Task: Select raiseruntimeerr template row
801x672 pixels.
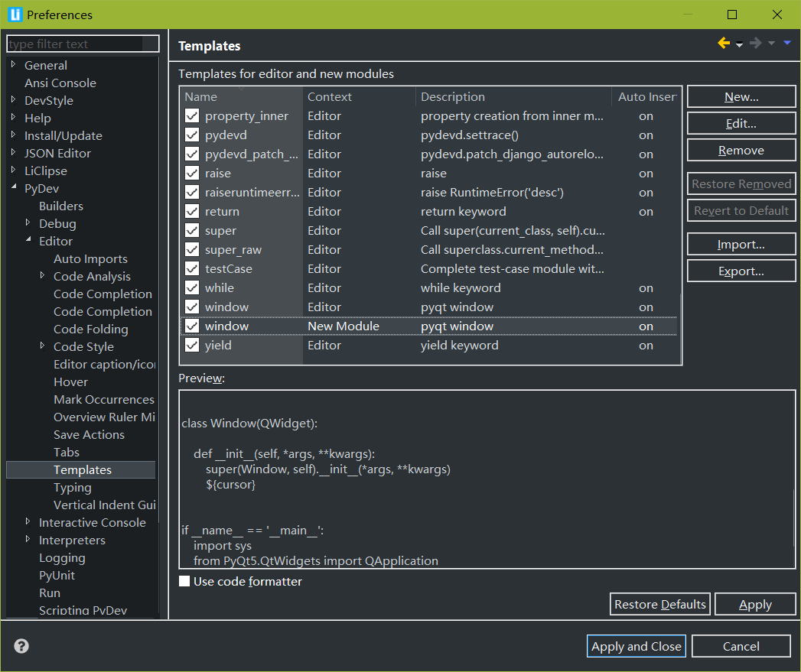Action: coord(429,193)
